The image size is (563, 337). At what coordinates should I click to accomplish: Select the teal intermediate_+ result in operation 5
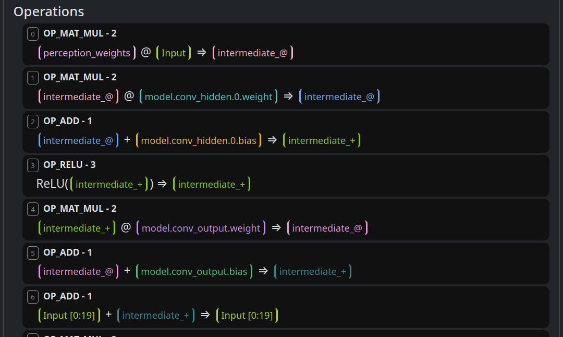313,272
